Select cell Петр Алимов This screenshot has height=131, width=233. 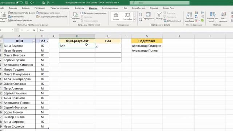pyautogui.click(x=19, y=88)
